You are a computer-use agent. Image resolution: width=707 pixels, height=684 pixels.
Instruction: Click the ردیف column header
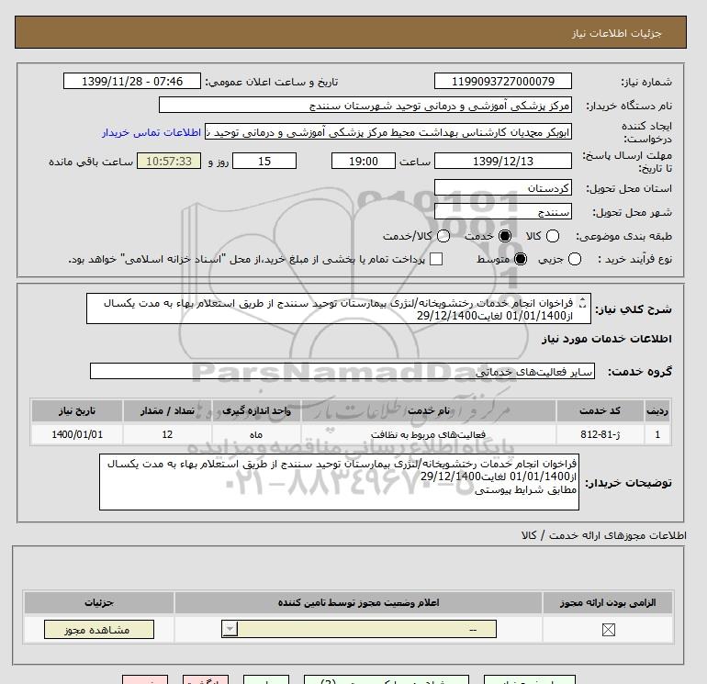pos(657,410)
